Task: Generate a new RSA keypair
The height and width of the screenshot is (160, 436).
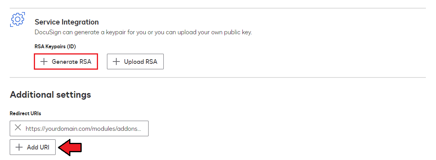Action: [66, 62]
